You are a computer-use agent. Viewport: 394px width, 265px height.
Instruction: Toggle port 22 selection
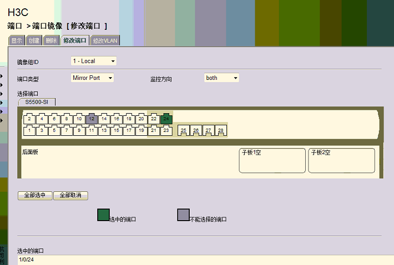coord(154,119)
